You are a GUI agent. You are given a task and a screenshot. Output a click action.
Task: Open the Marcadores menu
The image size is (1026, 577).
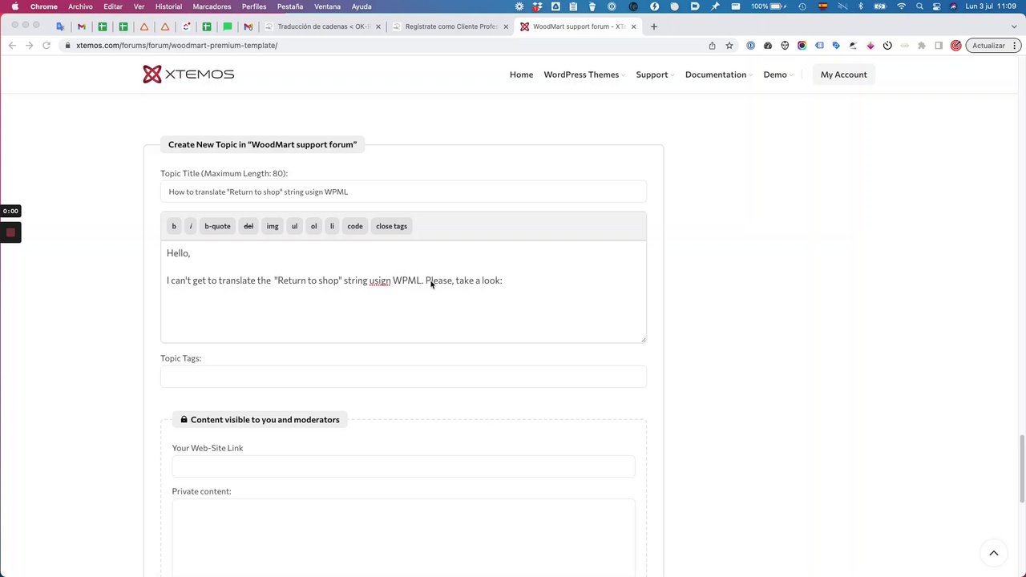click(212, 6)
